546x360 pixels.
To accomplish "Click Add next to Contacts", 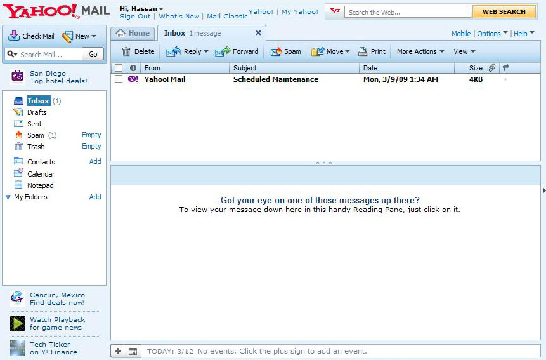I will 95,161.
